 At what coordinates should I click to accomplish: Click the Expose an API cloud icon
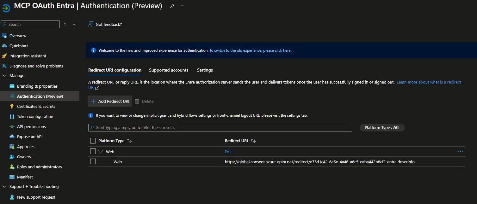tap(12, 137)
